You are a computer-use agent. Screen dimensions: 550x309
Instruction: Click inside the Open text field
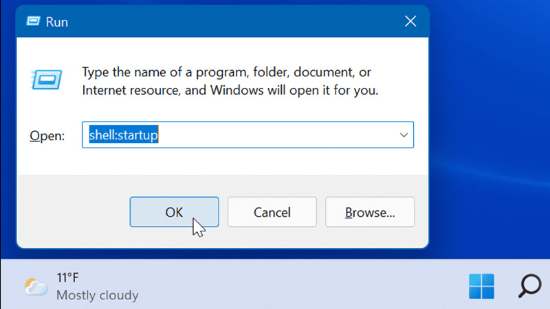pos(247,135)
